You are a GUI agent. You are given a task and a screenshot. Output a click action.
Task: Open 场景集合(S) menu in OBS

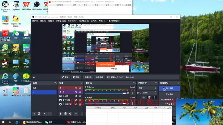84,21
